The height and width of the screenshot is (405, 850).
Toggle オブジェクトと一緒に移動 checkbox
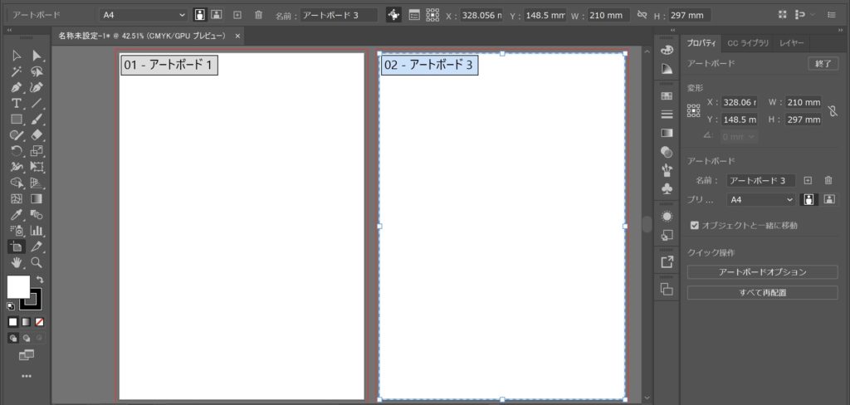(695, 225)
